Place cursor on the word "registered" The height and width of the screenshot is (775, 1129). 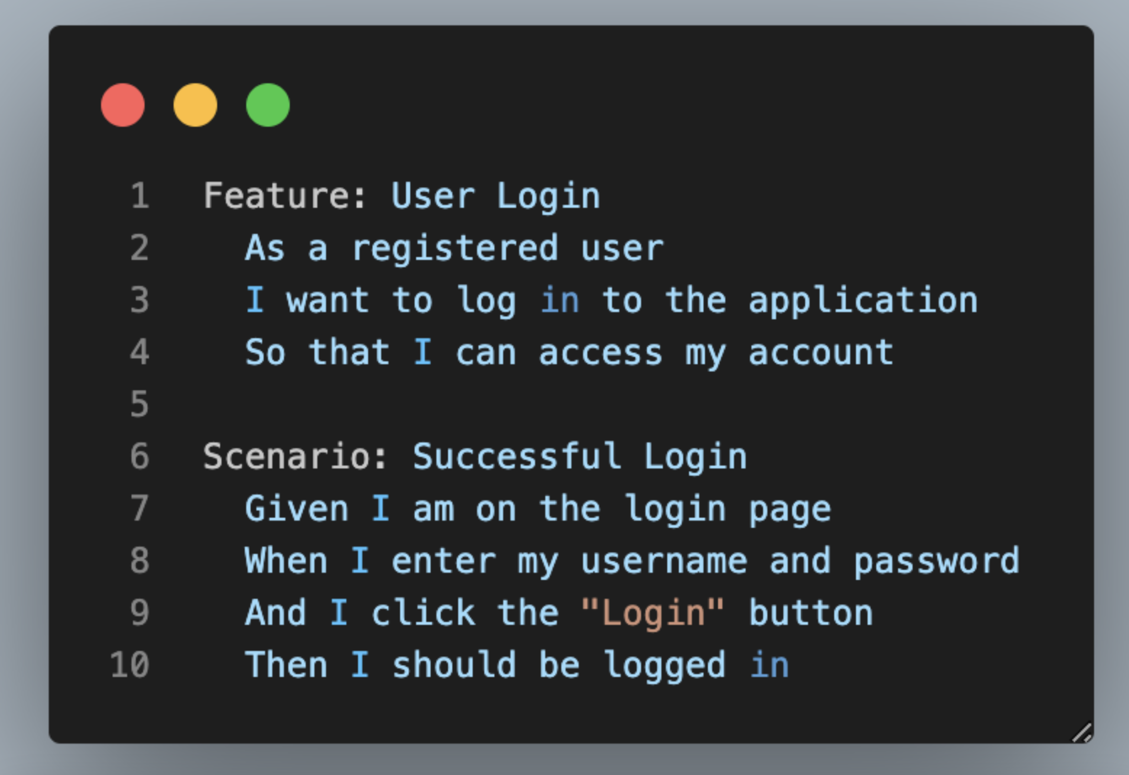455,248
